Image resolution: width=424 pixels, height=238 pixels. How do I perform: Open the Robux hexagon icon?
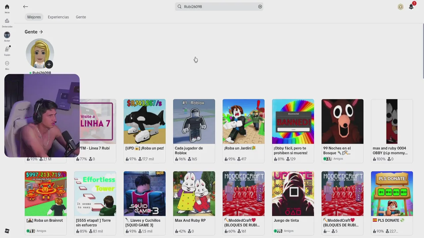click(x=400, y=7)
